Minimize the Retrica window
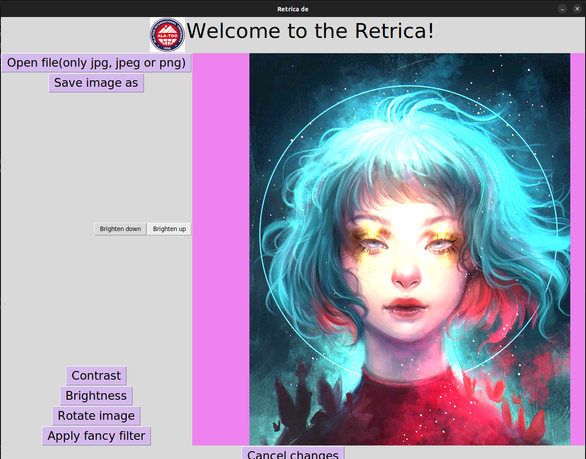The image size is (586, 459). coord(562,8)
